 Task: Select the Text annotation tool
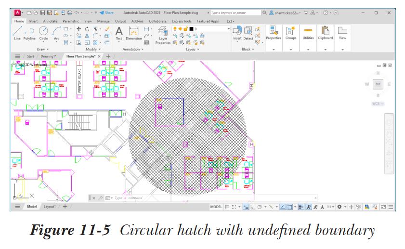(119, 33)
